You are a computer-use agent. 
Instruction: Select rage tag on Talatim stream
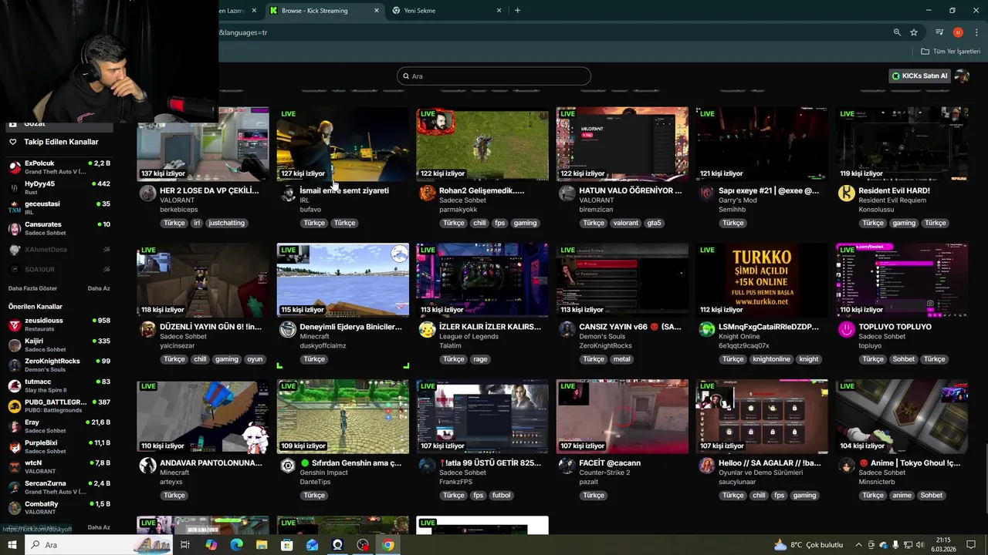tap(480, 359)
